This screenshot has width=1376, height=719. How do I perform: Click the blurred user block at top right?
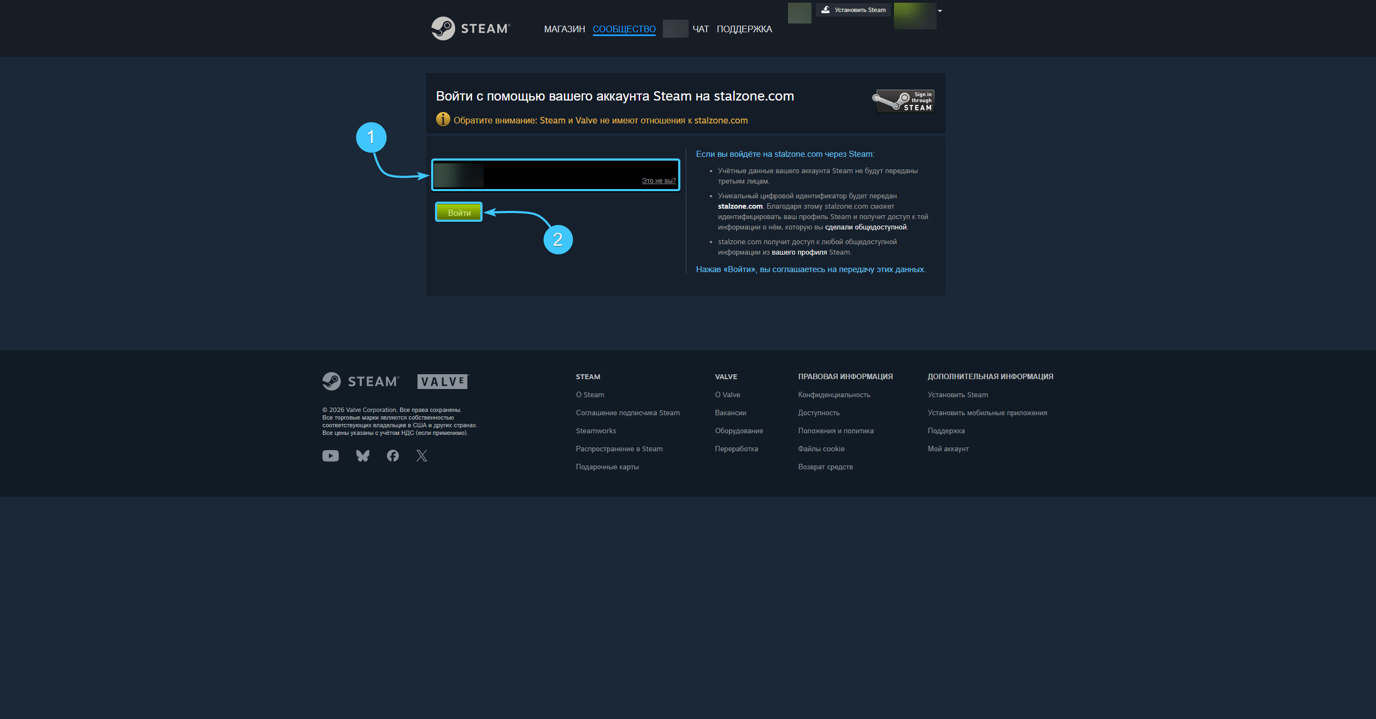pyautogui.click(x=915, y=16)
